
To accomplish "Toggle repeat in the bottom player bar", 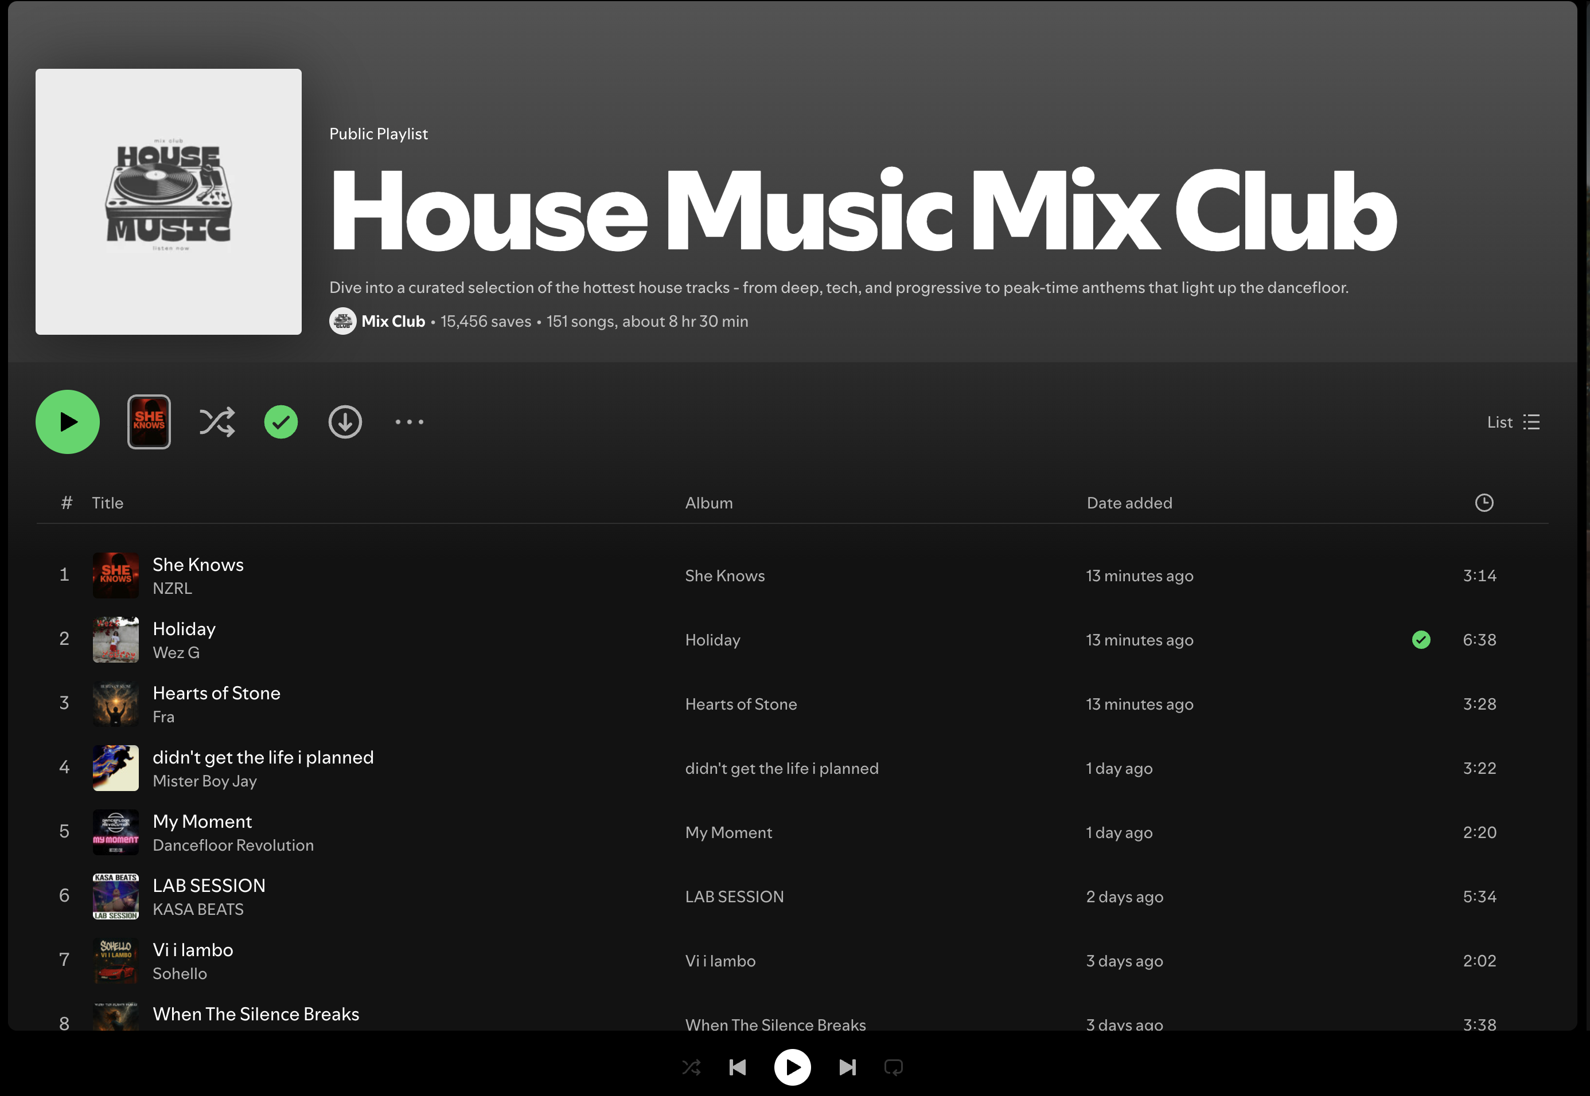I will pyautogui.click(x=893, y=1067).
